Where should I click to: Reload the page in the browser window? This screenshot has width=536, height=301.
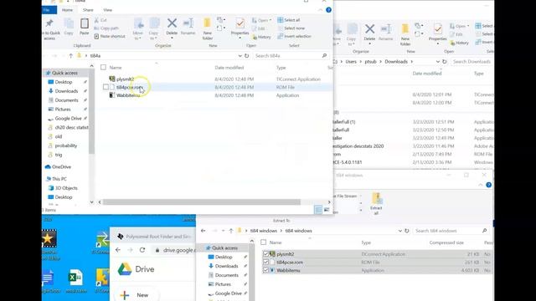142,250
